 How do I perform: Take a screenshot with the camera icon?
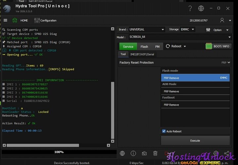(144, 153)
